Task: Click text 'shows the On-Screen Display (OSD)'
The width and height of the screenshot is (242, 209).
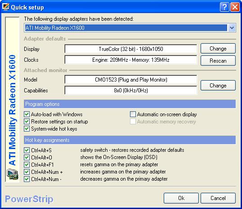Action: click(119, 157)
